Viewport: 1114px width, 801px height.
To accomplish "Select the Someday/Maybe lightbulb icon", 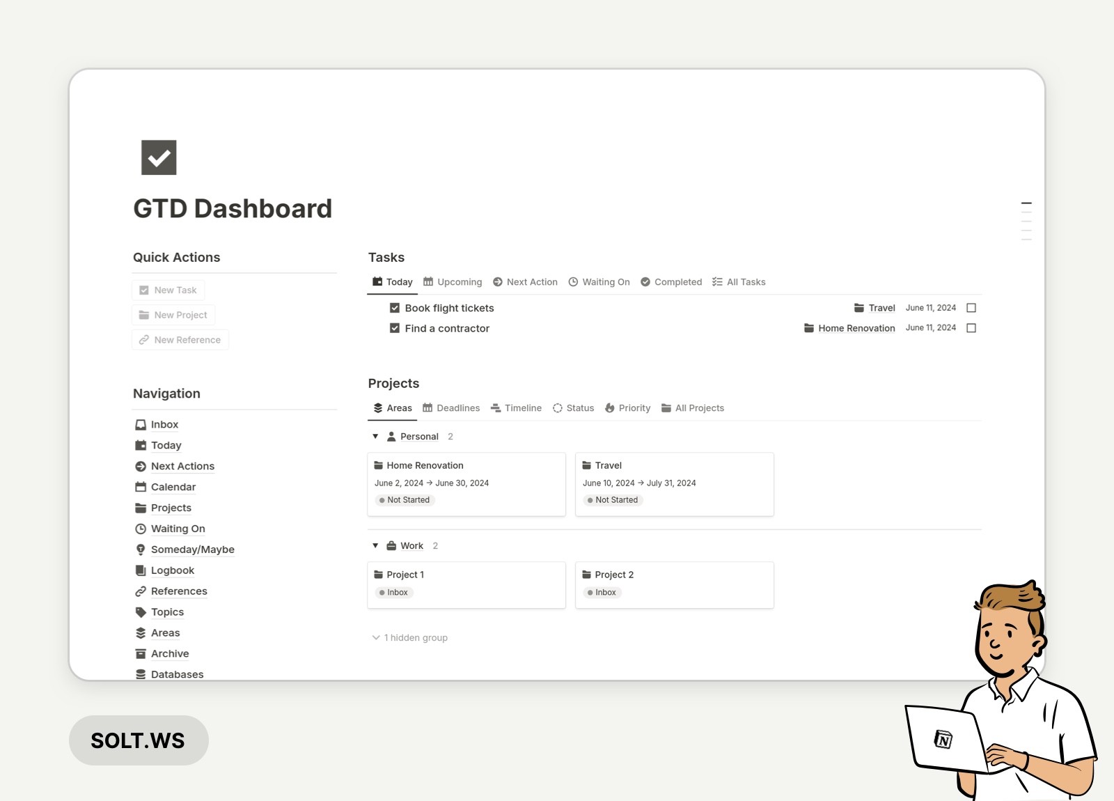I will (140, 550).
